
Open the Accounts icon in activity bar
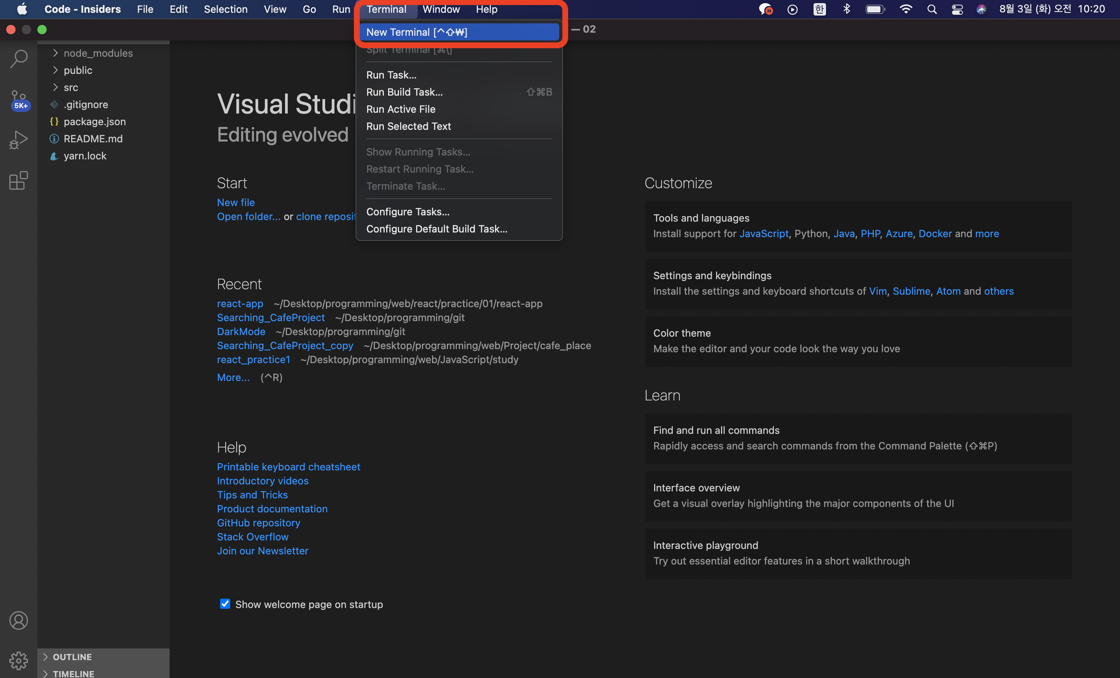coord(19,620)
